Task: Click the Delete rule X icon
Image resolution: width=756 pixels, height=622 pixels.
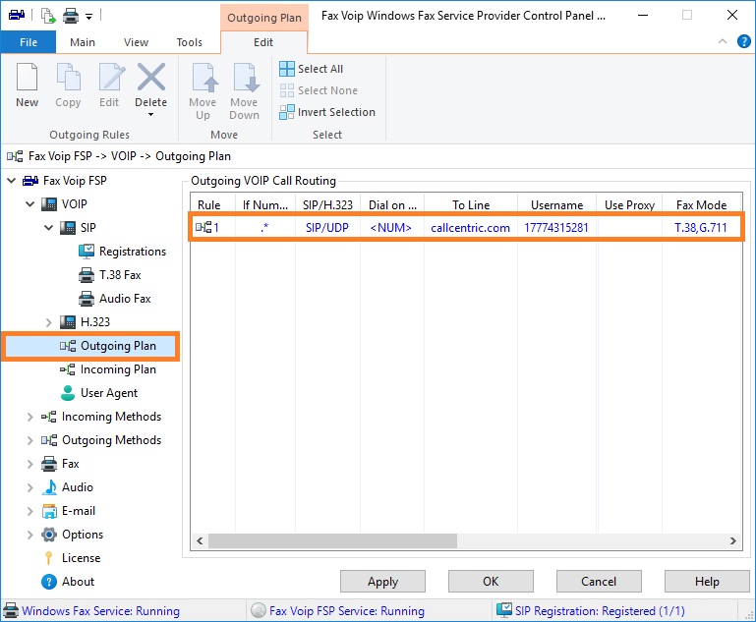Action: (x=151, y=77)
